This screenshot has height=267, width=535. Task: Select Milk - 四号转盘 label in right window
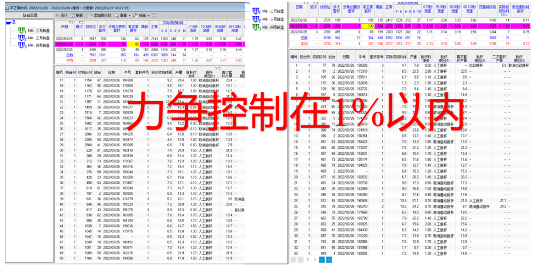click(x=273, y=27)
